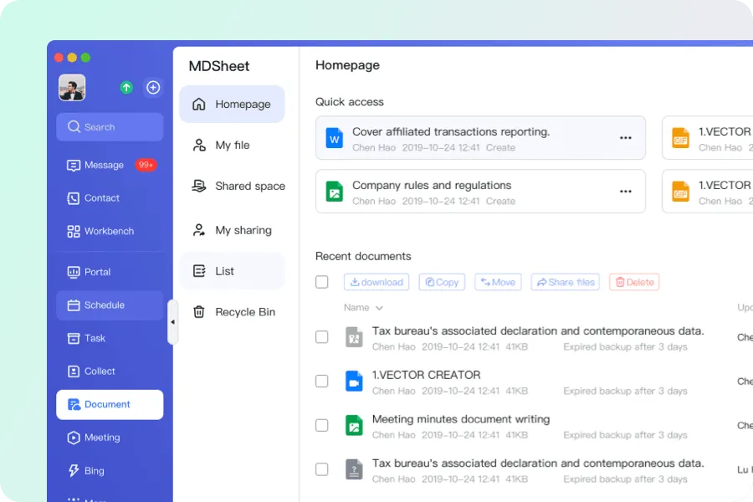
Task: Open Company rules and regulations title
Action: click(x=432, y=185)
